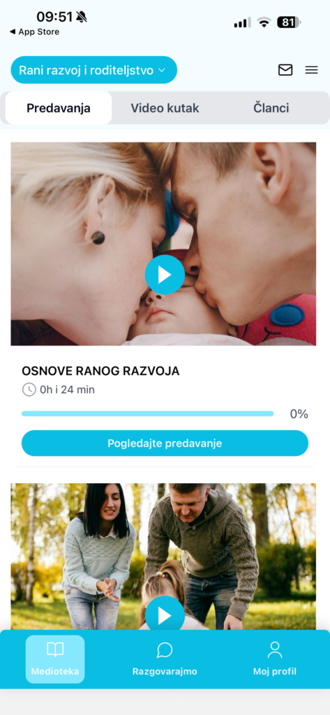
Task: Open the Moj profil person icon
Action: coord(275,650)
